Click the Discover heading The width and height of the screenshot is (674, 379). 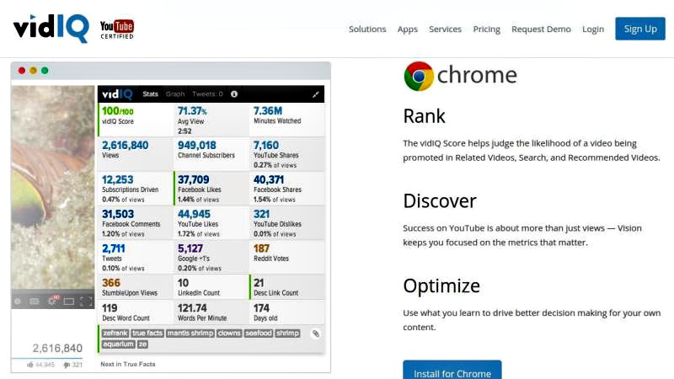(440, 201)
